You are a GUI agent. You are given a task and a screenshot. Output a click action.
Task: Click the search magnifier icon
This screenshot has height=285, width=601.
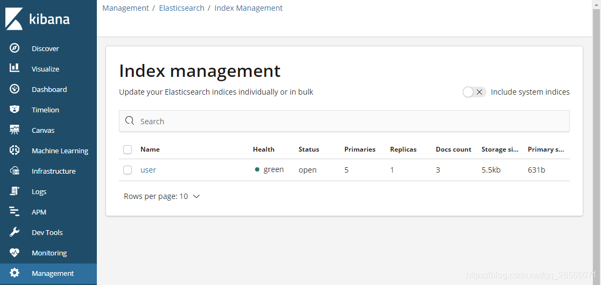pos(130,121)
